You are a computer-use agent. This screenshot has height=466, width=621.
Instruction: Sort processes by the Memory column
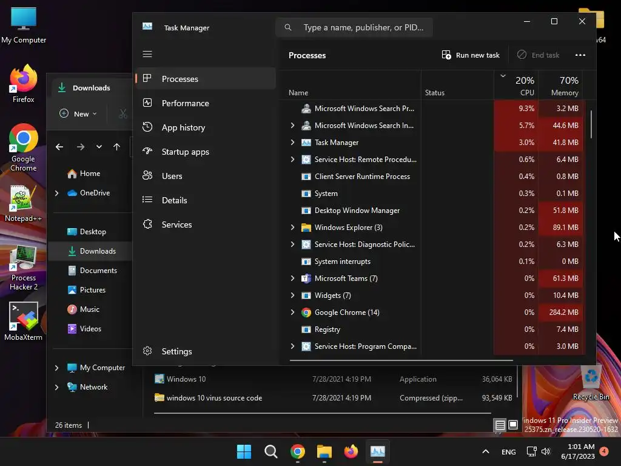(561, 85)
